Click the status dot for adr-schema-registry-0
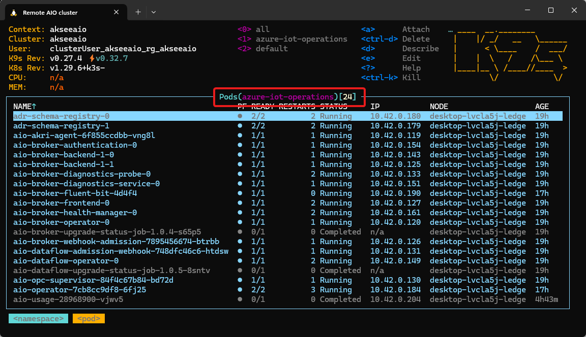The height and width of the screenshot is (337, 586). pyautogui.click(x=239, y=116)
